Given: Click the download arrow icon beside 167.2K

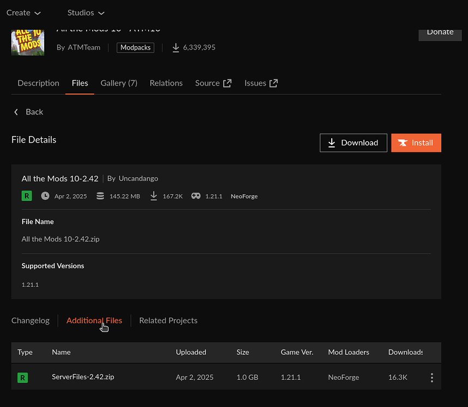Looking at the screenshot, I should coord(154,195).
